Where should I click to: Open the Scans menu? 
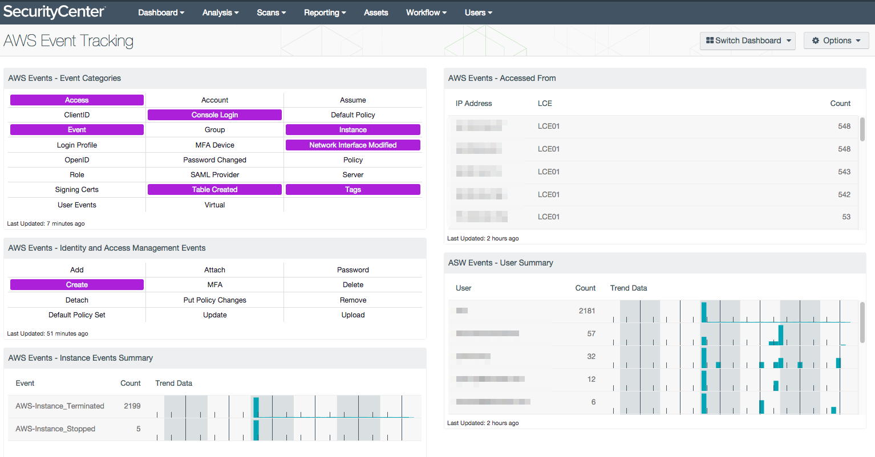click(x=271, y=13)
